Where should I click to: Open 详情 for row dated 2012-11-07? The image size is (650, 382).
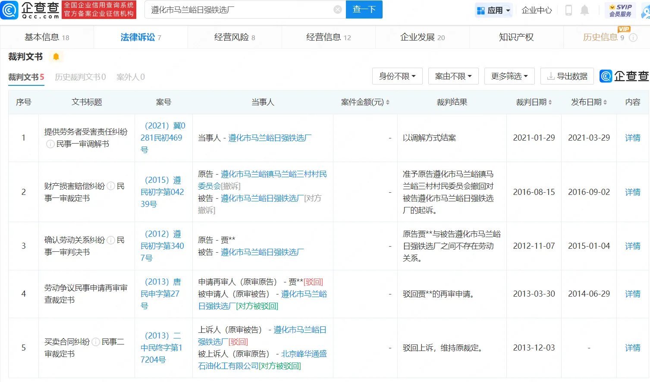(x=633, y=246)
